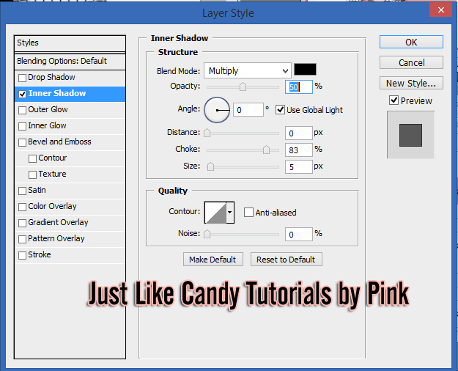Enable the Satin checkbox
This screenshot has height=371, width=458.
click(22, 191)
